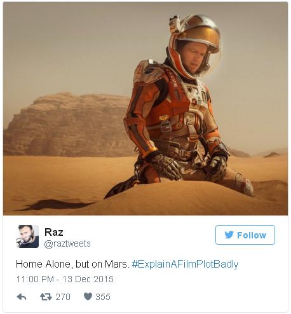
Task: Open the #ExplainAFilmPlotBadly hashtag link
Action: coord(185,264)
